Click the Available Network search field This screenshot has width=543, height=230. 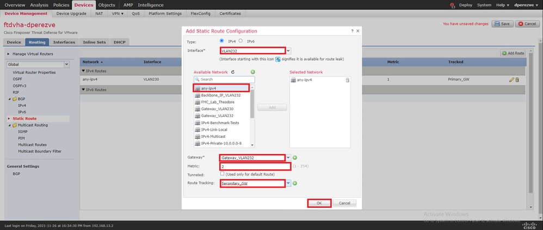click(224, 79)
